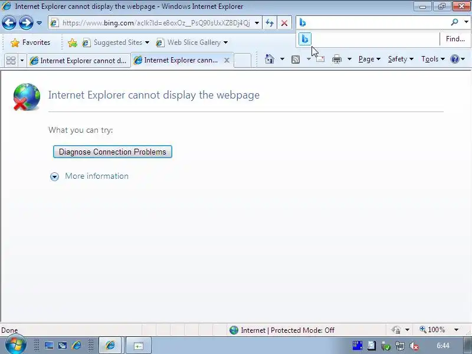The image size is (472, 354).
Task: Open the Tools menu
Action: [x=433, y=59]
